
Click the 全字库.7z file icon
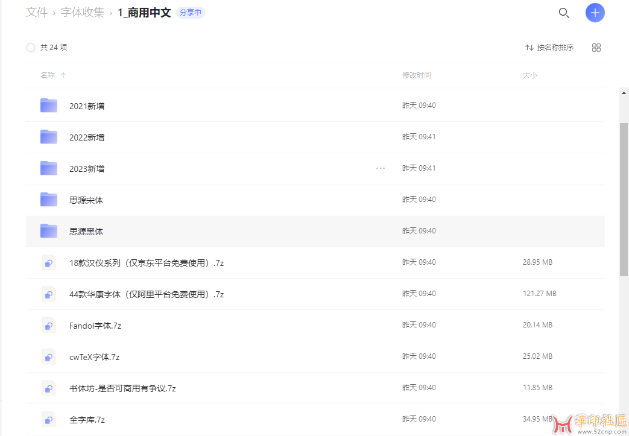[x=49, y=420]
